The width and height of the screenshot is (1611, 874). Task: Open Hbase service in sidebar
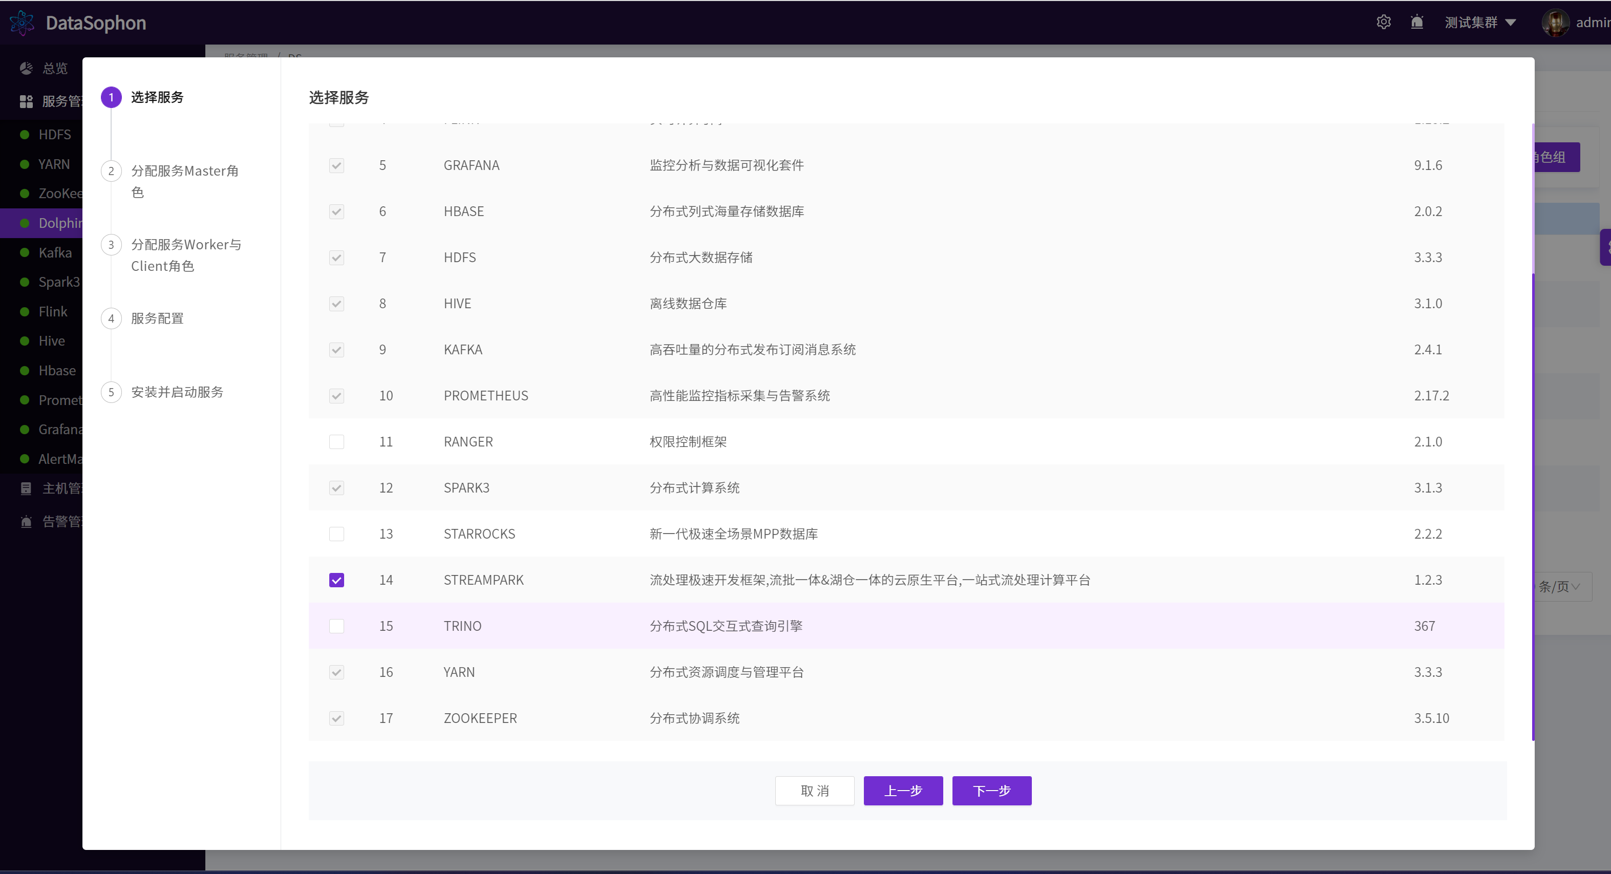point(57,370)
